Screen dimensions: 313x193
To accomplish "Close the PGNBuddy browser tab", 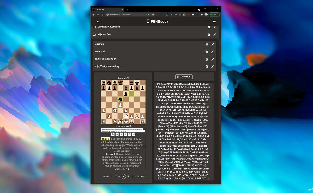I will [x=122, y=10].
